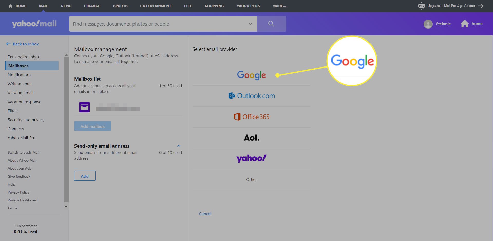This screenshot has height=241, width=493.
Task: Click the Upgrade to Mail Pro arrow
Action: [481, 6]
